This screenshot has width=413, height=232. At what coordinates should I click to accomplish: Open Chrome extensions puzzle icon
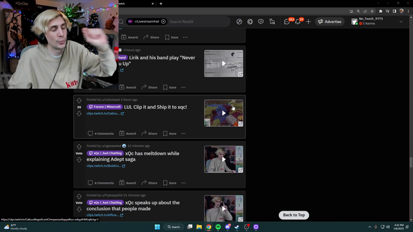click(380, 11)
